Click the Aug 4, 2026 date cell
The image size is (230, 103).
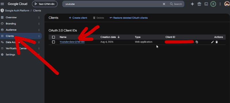107,42
